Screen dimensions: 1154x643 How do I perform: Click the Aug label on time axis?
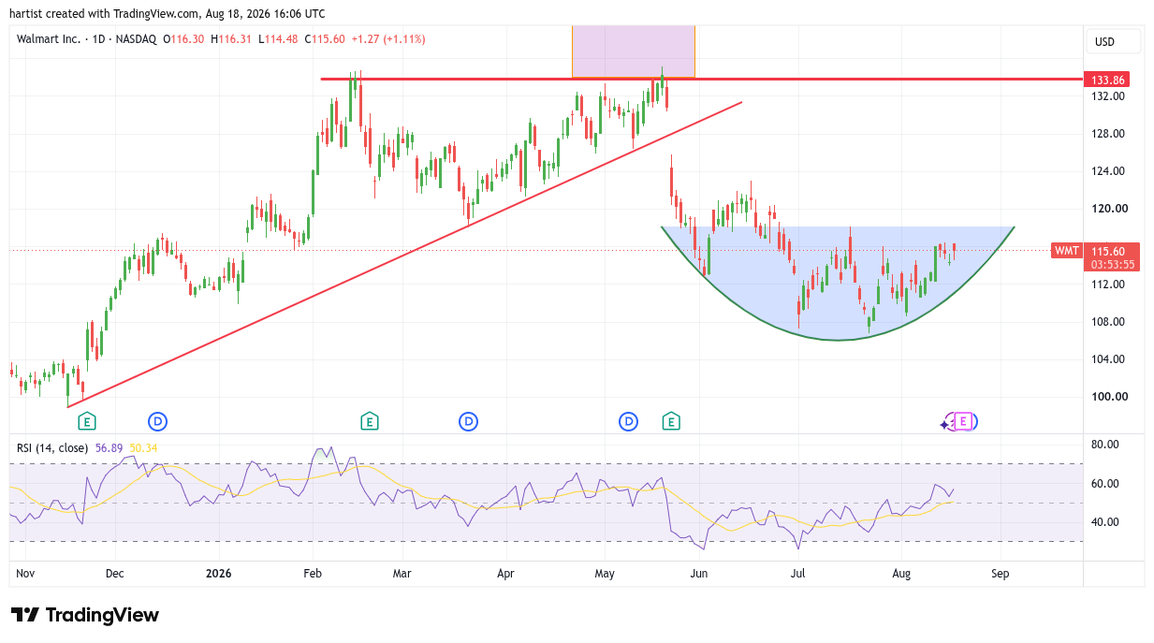(901, 574)
